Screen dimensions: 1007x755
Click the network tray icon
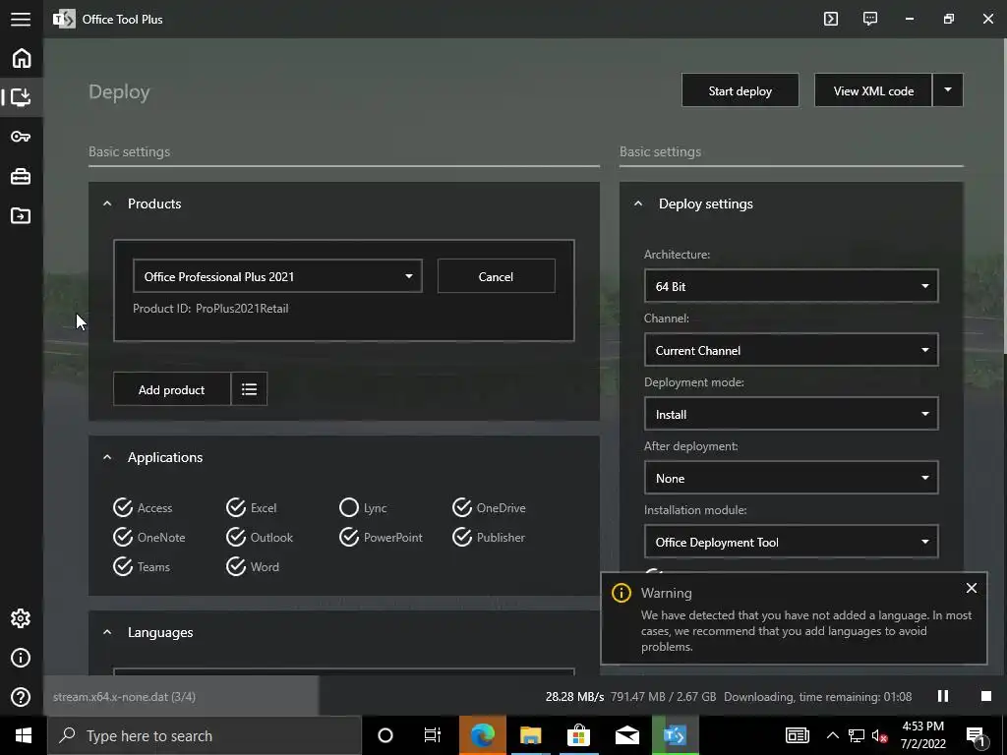coord(857,735)
